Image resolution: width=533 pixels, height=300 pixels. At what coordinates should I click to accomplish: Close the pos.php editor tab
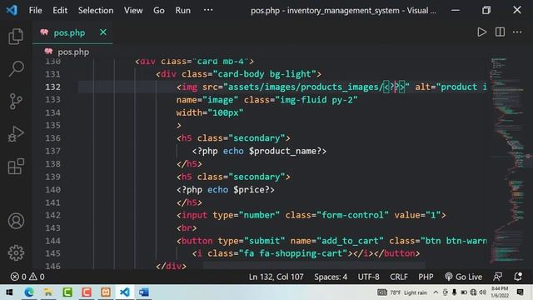(103, 32)
